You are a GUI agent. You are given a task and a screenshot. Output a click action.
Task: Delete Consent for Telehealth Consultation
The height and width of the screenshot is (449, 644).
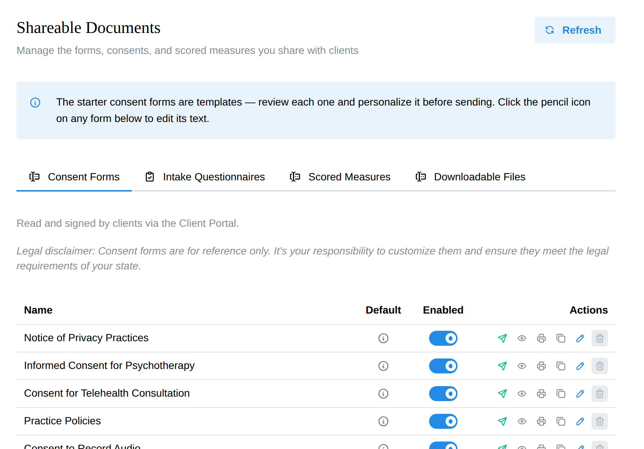coord(600,394)
